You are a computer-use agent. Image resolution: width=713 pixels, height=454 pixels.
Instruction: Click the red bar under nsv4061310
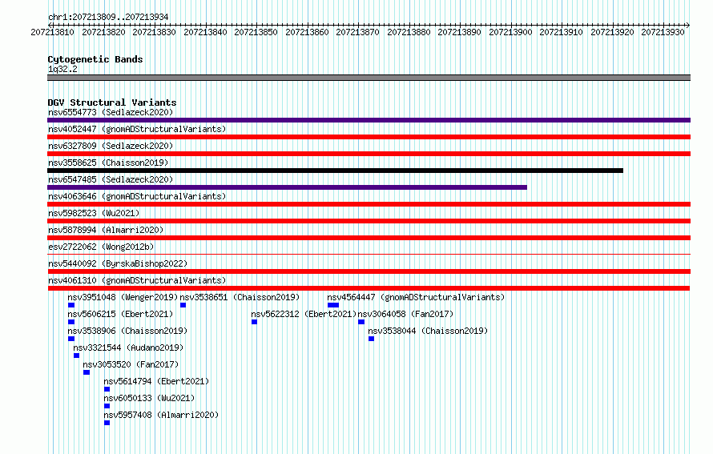click(x=369, y=288)
